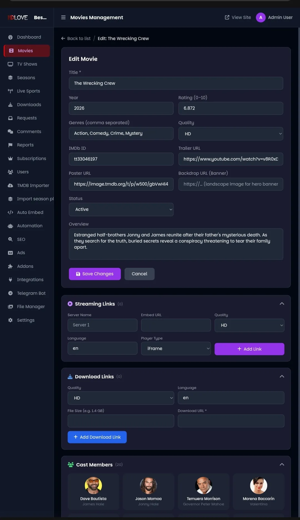Click the SEO search icon
Viewport: 300px width, 520px height.
tap(10, 239)
